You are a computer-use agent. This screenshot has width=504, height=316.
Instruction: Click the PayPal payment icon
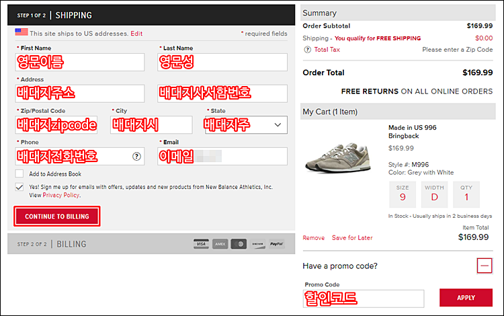coord(276,244)
